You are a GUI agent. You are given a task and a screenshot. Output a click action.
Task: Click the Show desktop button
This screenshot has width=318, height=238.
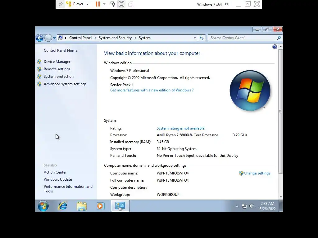coord(281,206)
